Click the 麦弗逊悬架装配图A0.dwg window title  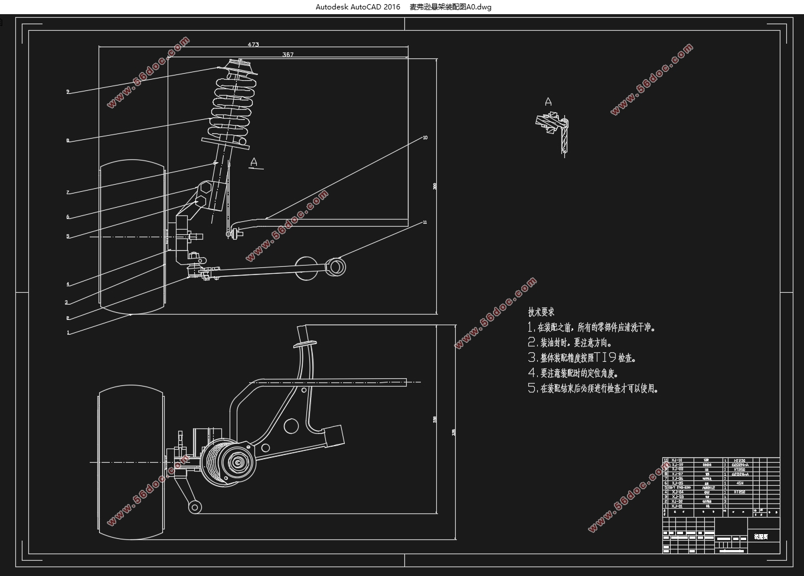[x=450, y=7]
